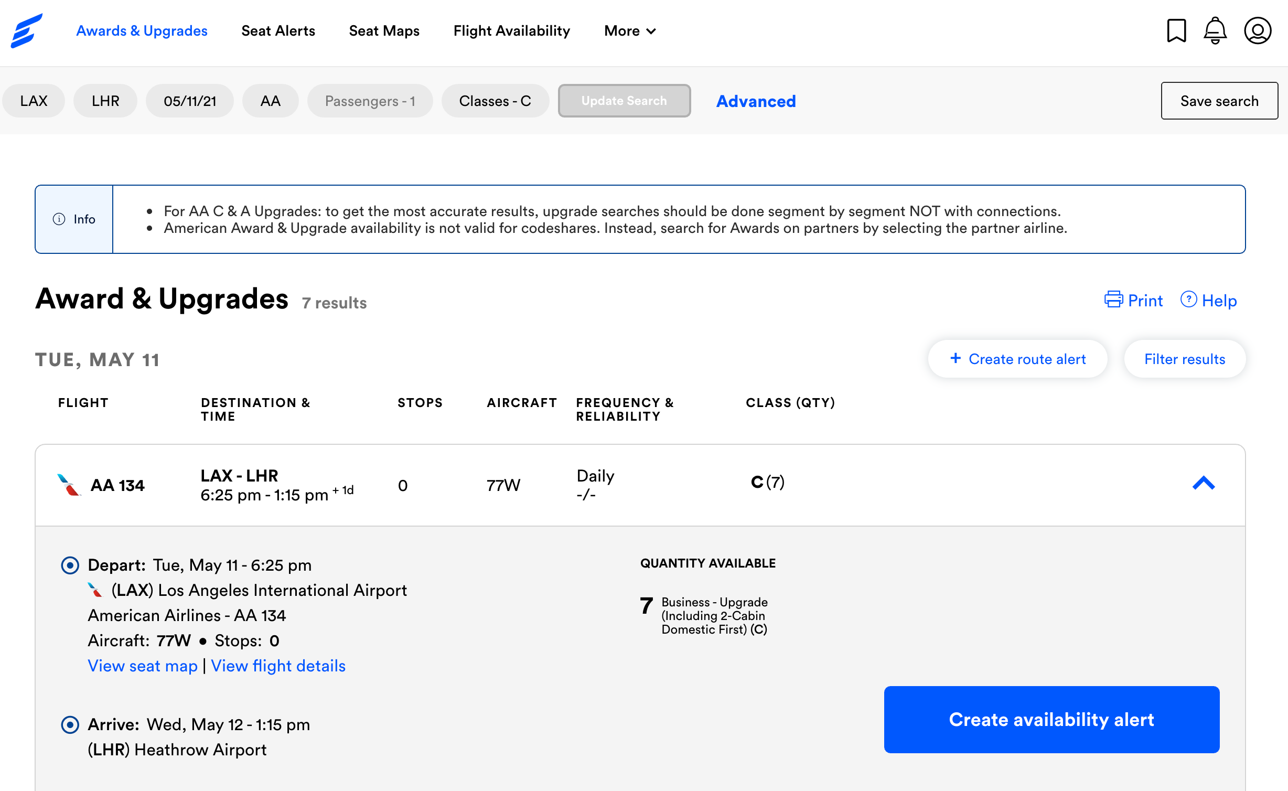Go to Flight Availability tab
Image resolution: width=1288 pixels, height=791 pixels.
click(511, 31)
